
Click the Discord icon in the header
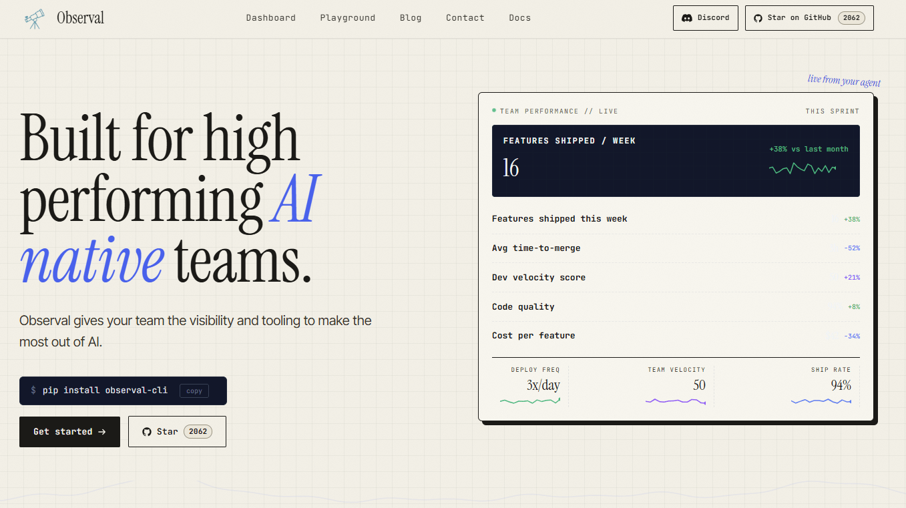(x=687, y=18)
